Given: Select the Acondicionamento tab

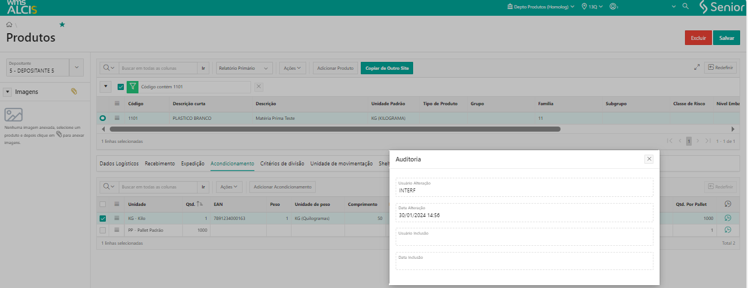Looking at the screenshot, I should coord(232,164).
